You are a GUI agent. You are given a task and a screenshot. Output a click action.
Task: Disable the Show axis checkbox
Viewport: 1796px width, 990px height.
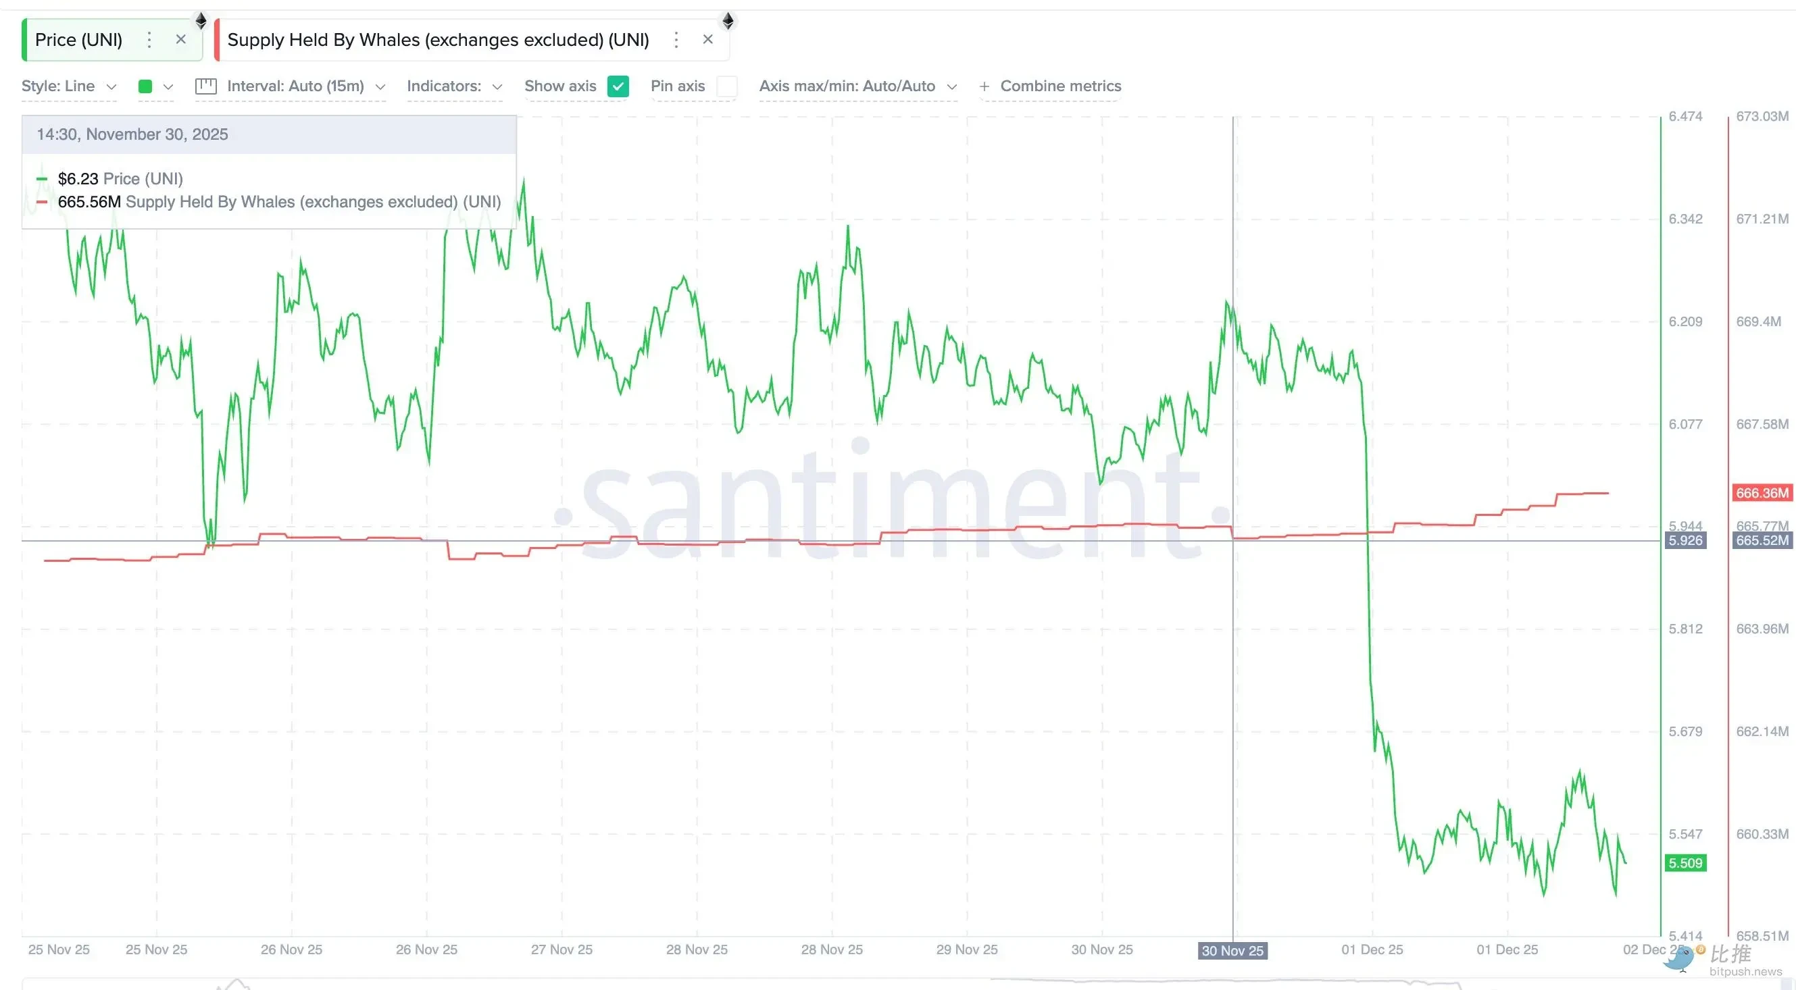(x=618, y=86)
